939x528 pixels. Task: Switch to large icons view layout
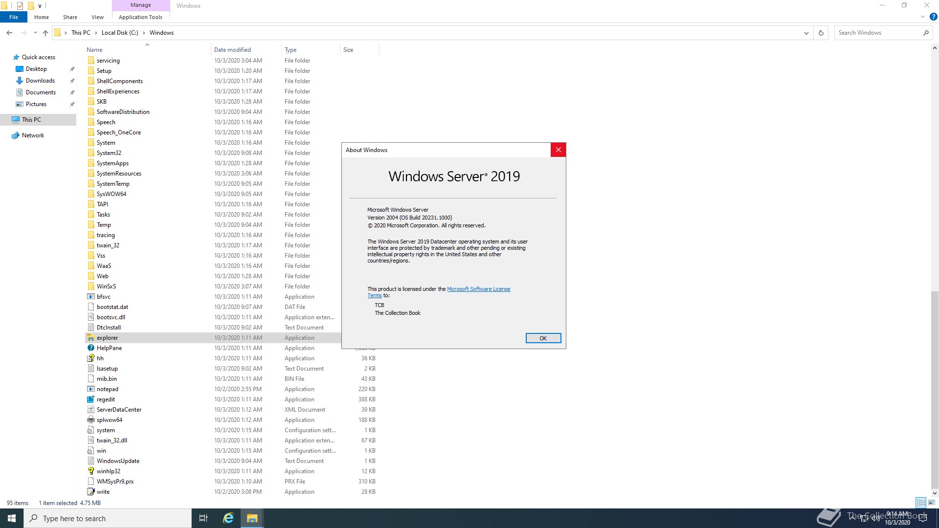point(932,503)
